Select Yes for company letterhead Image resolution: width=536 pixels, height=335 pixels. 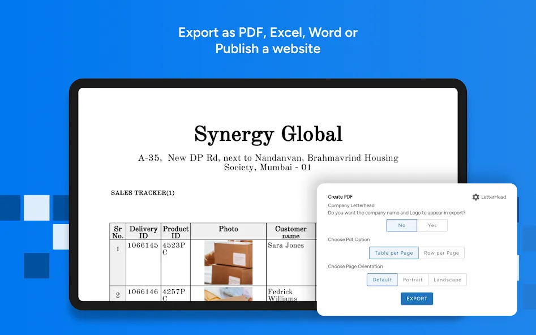click(432, 225)
